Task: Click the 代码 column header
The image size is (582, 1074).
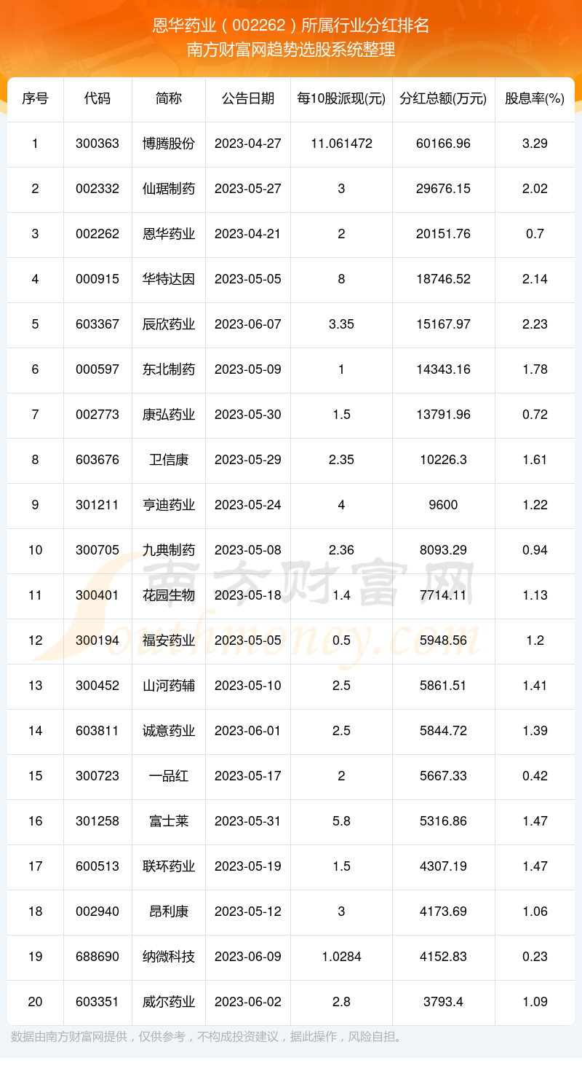Action: (97, 98)
